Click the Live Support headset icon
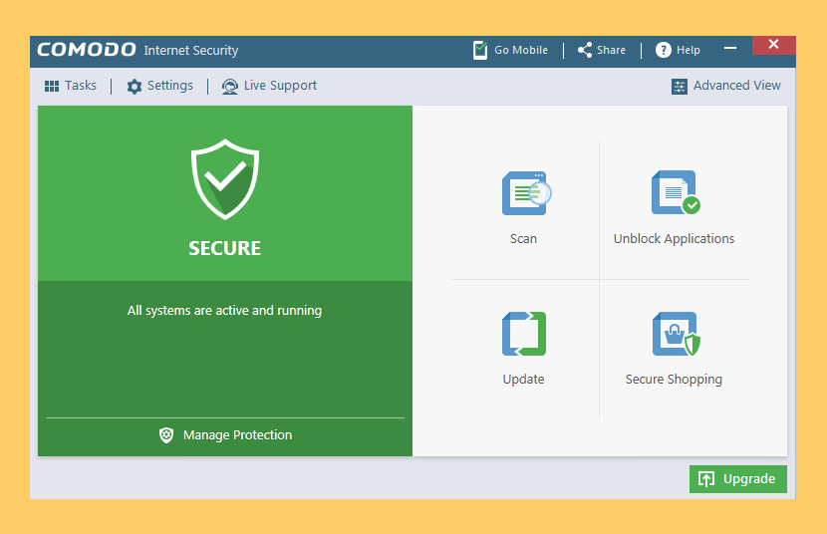827x534 pixels. [230, 87]
